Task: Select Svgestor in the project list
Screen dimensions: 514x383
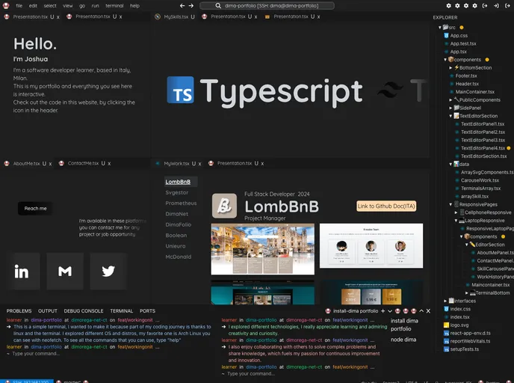Action: tap(177, 192)
